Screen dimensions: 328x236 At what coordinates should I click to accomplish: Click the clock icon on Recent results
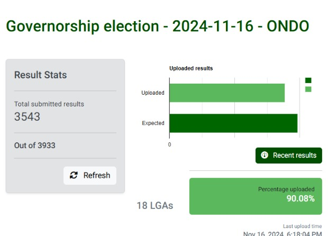point(265,155)
